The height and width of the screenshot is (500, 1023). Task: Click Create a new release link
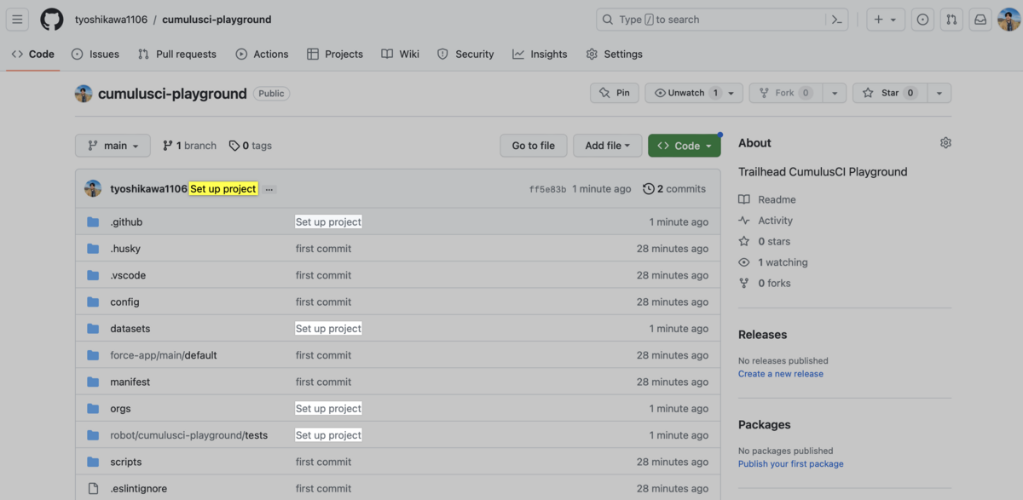(x=781, y=374)
